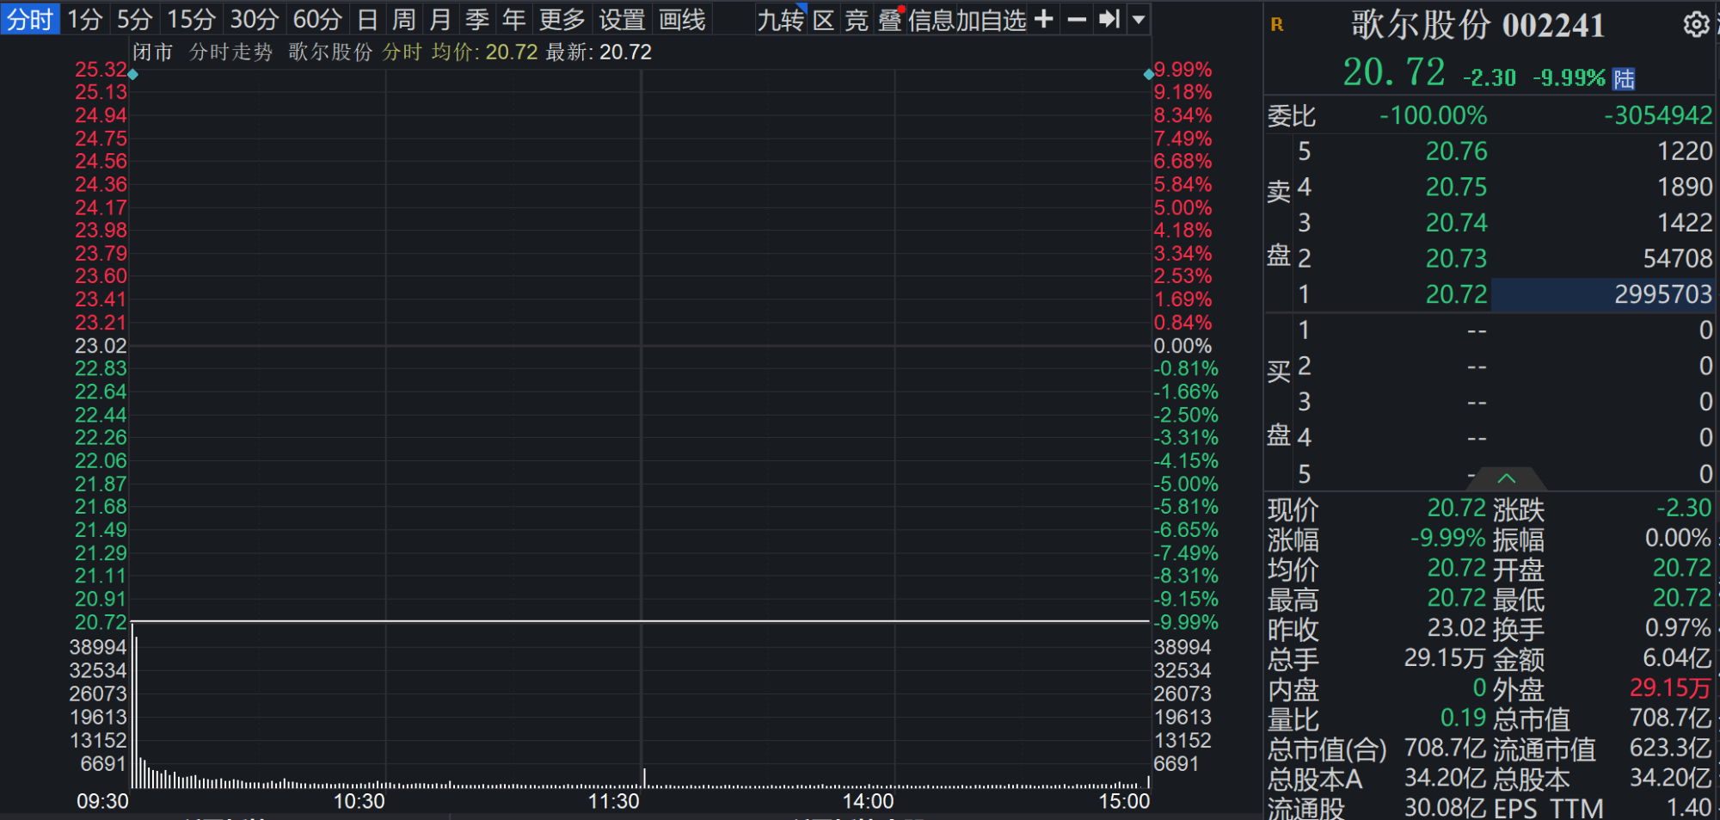
Task: Click the 23.02 baseline price axis label
Action: (x=101, y=346)
